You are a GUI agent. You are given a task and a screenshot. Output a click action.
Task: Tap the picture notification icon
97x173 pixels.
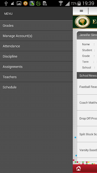19,4
